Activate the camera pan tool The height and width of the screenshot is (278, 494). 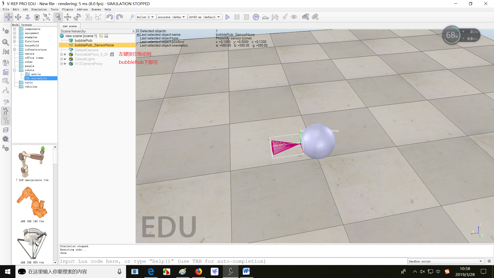tap(8, 17)
